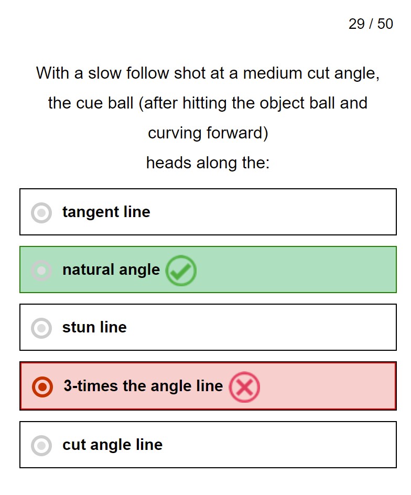Screen dimensions: 411x495
Task: Click the selected 3-times the angle line radio button
Action: tap(42, 386)
